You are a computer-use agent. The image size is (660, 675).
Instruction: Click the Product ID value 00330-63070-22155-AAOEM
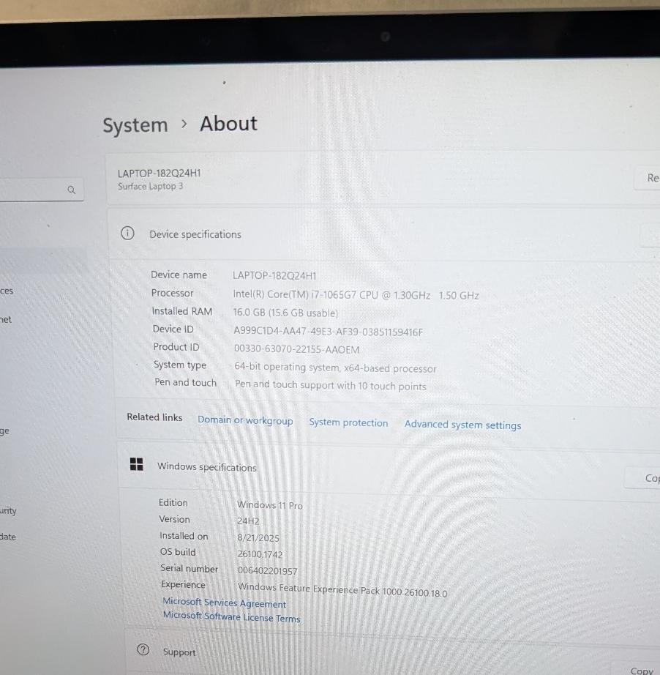tap(297, 349)
